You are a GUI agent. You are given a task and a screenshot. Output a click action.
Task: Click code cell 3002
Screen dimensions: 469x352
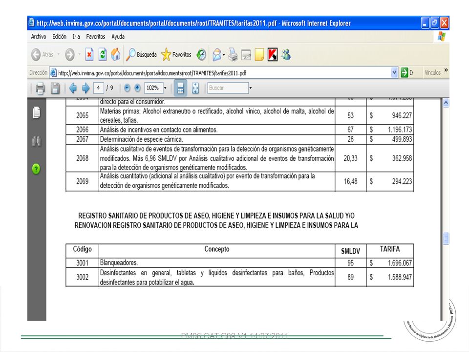point(82,277)
